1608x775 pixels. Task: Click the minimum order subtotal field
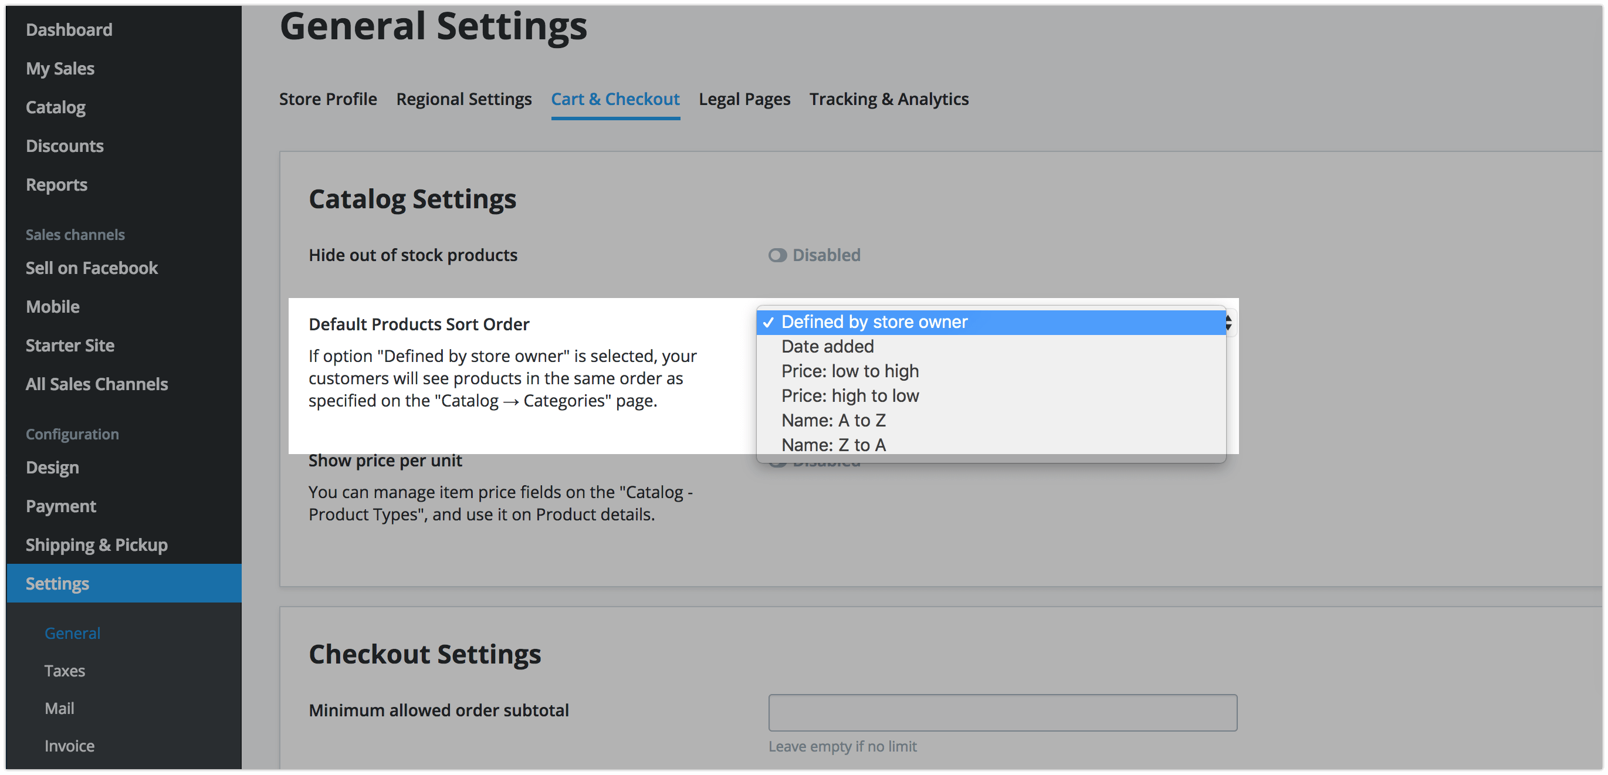[x=1002, y=713]
